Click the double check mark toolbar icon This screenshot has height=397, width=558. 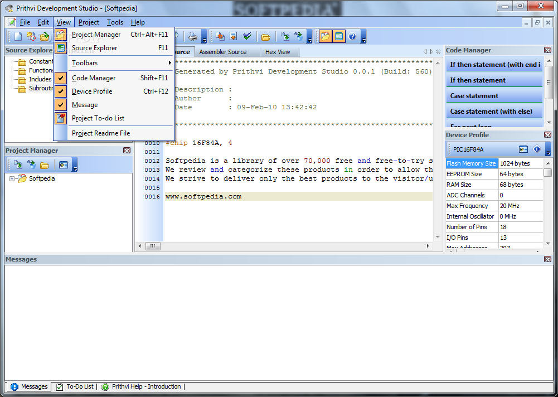(247, 36)
